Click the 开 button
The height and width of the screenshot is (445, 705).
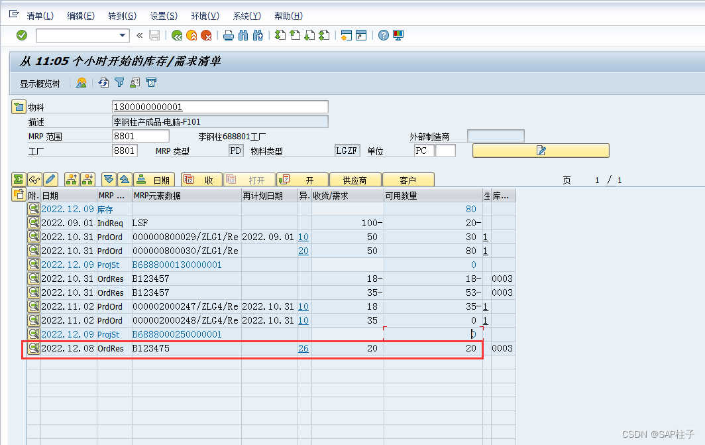(x=302, y=180)
